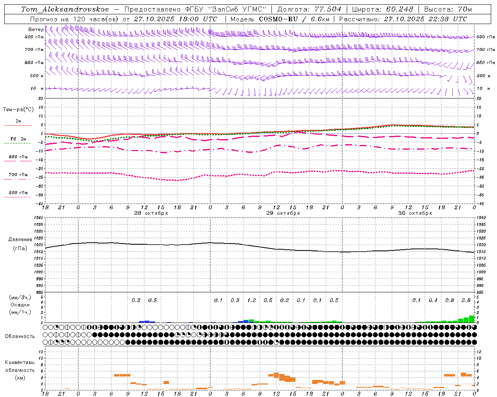
Task: Click the 'Td 2м' dew point legend entry
Action: point(18,139)
